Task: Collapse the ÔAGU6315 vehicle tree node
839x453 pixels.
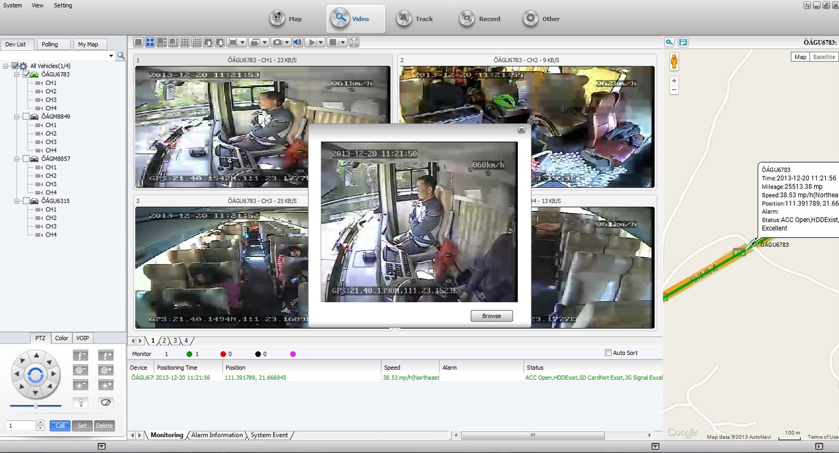Action: 17,201
